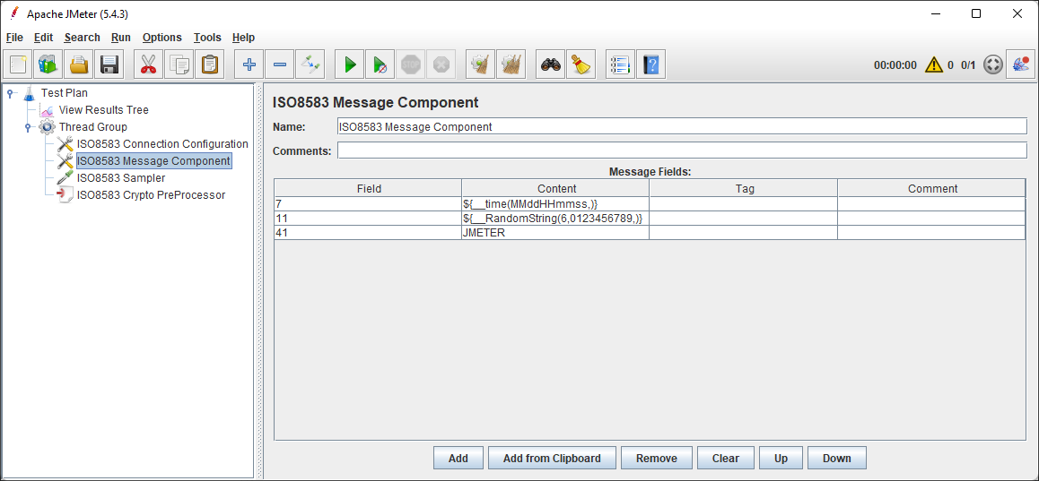Screen dimensions: 1039x481
Task: Click the Down button
Action: point(837,458)
